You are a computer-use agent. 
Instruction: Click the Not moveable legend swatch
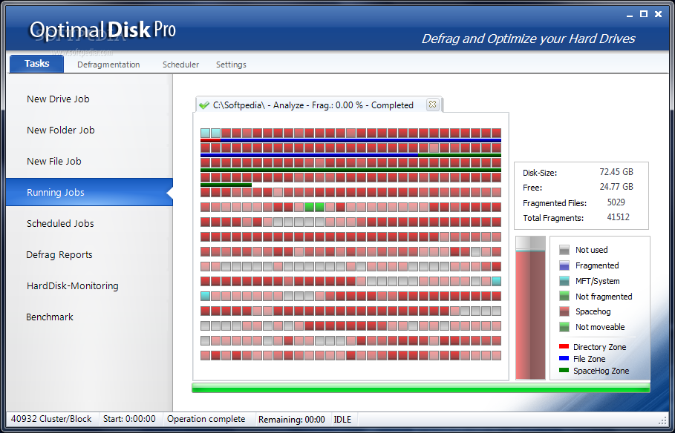point(564,327)
